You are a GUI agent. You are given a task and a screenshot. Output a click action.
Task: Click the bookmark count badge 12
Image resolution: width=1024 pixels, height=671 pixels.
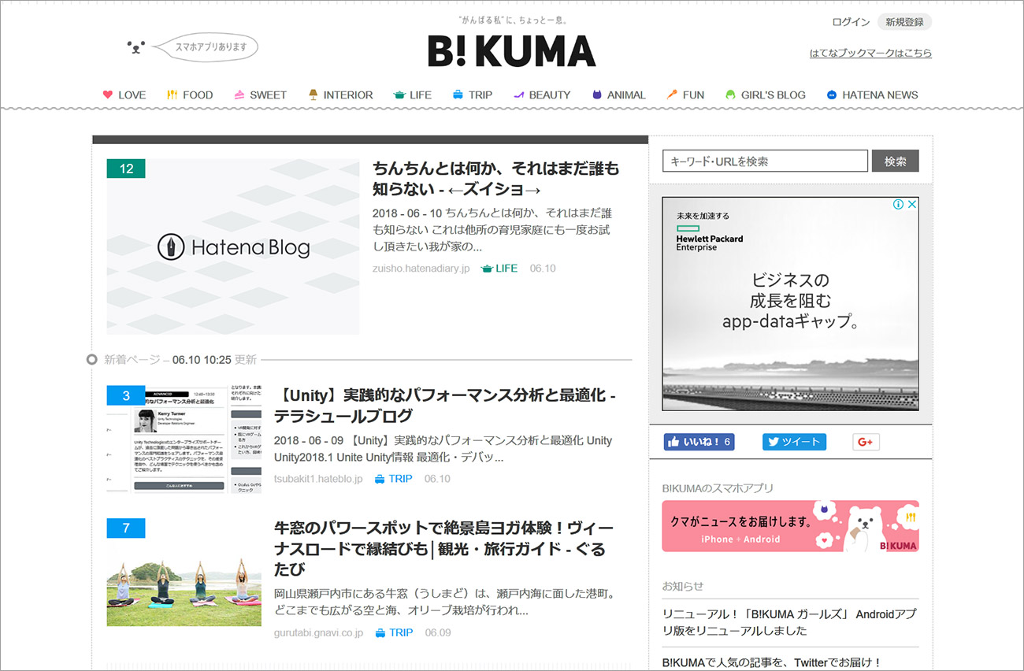[126, 169]
